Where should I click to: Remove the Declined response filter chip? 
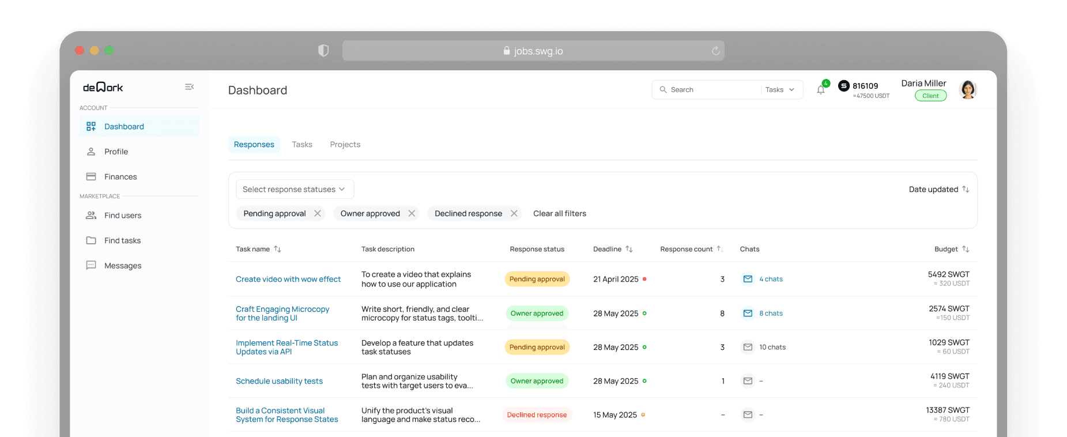click(x=514, y=213)
